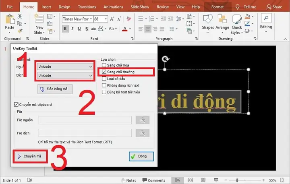The image size is (290, 184).
Task: Open the font name dropdown
Action: coord(91,19)
